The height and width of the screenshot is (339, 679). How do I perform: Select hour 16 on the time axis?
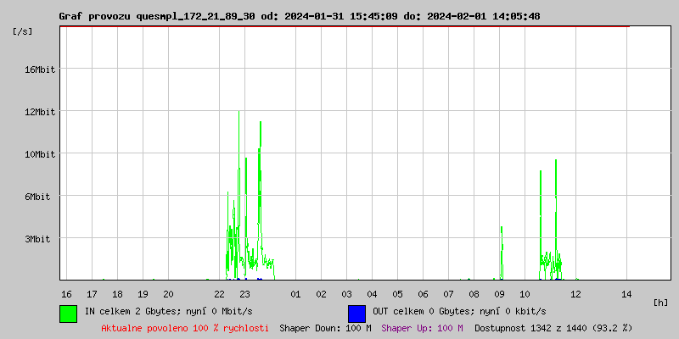66,294
